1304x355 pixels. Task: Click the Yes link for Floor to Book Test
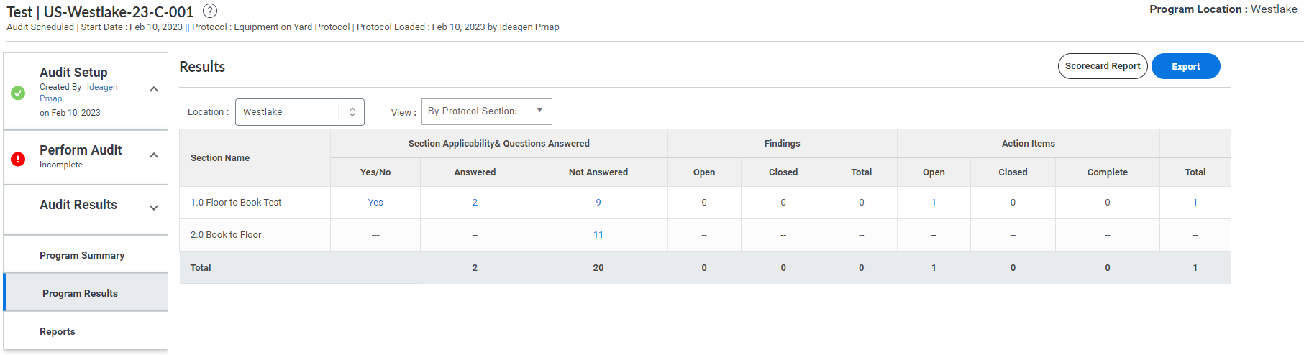pyautogui.click(x=375, y=203)
